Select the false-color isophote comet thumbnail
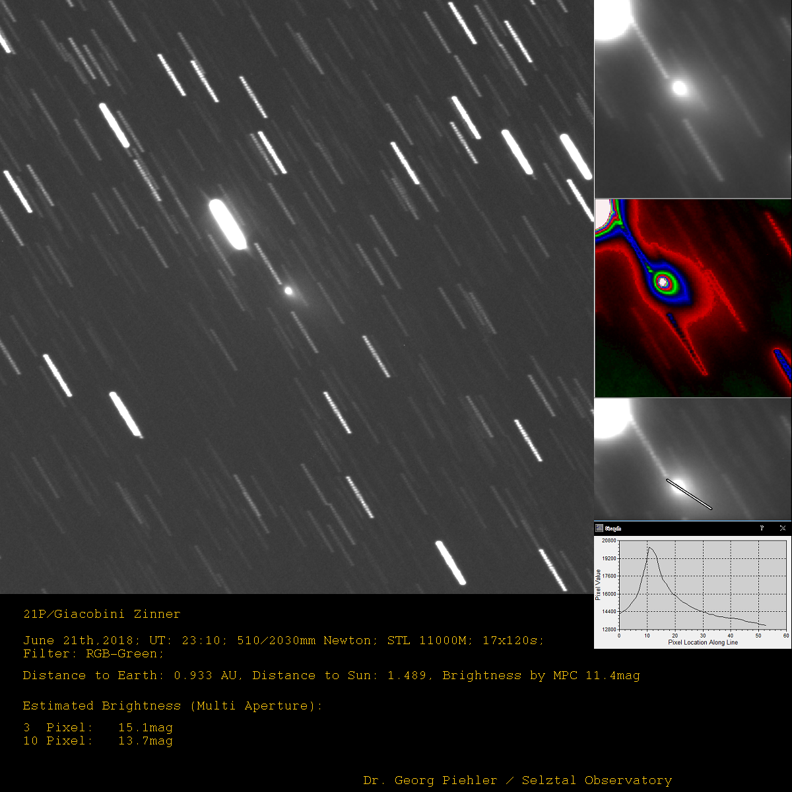Viewport: 792px width, 792px height. [693, 298]
